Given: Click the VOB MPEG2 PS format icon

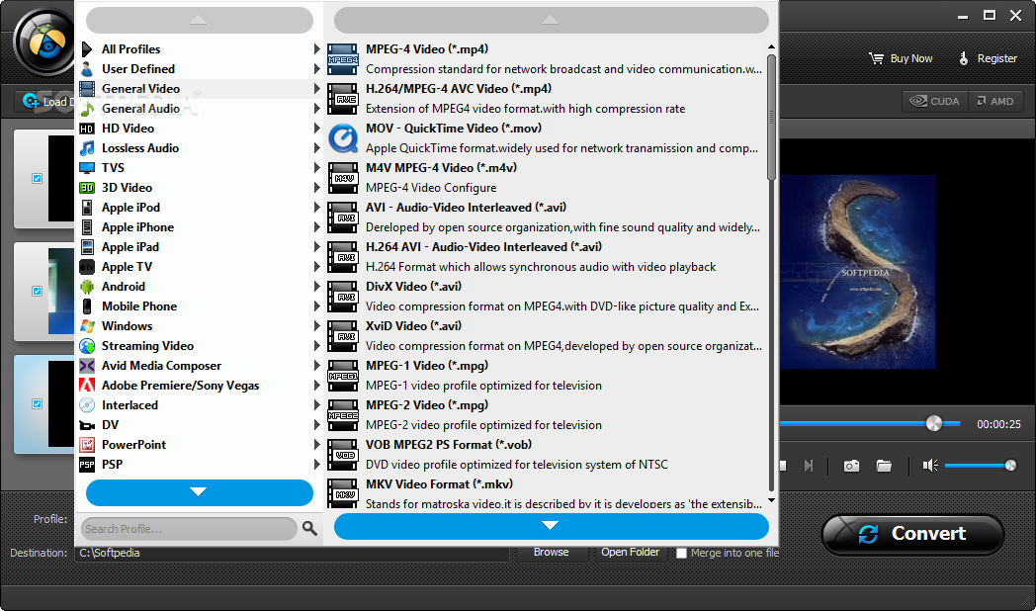Looking at the screenshot, I should click(342, 455).
